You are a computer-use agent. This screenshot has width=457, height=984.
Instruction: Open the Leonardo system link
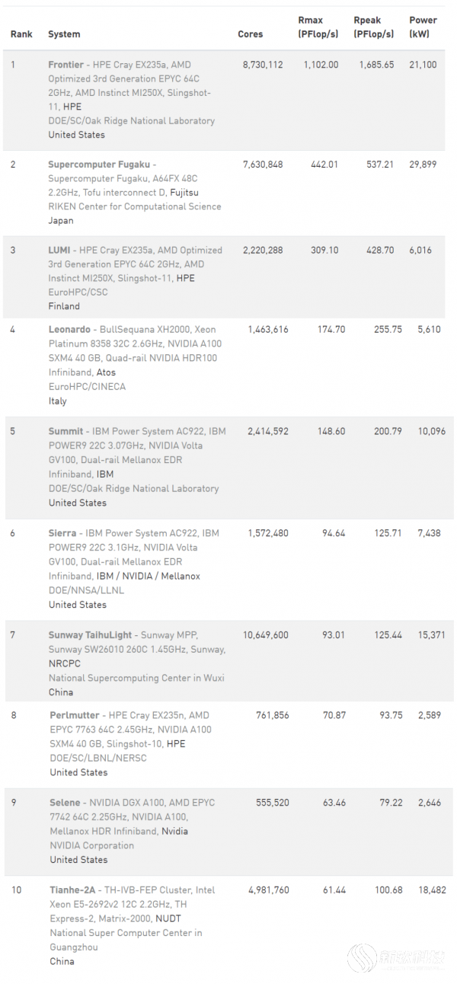70,330
